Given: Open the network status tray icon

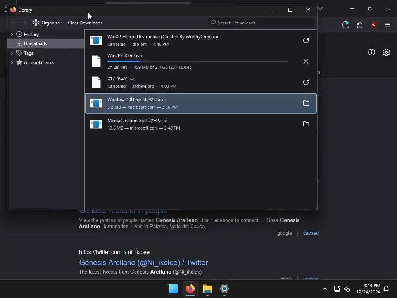Looking at the screenshot, I should coord(337,289).
